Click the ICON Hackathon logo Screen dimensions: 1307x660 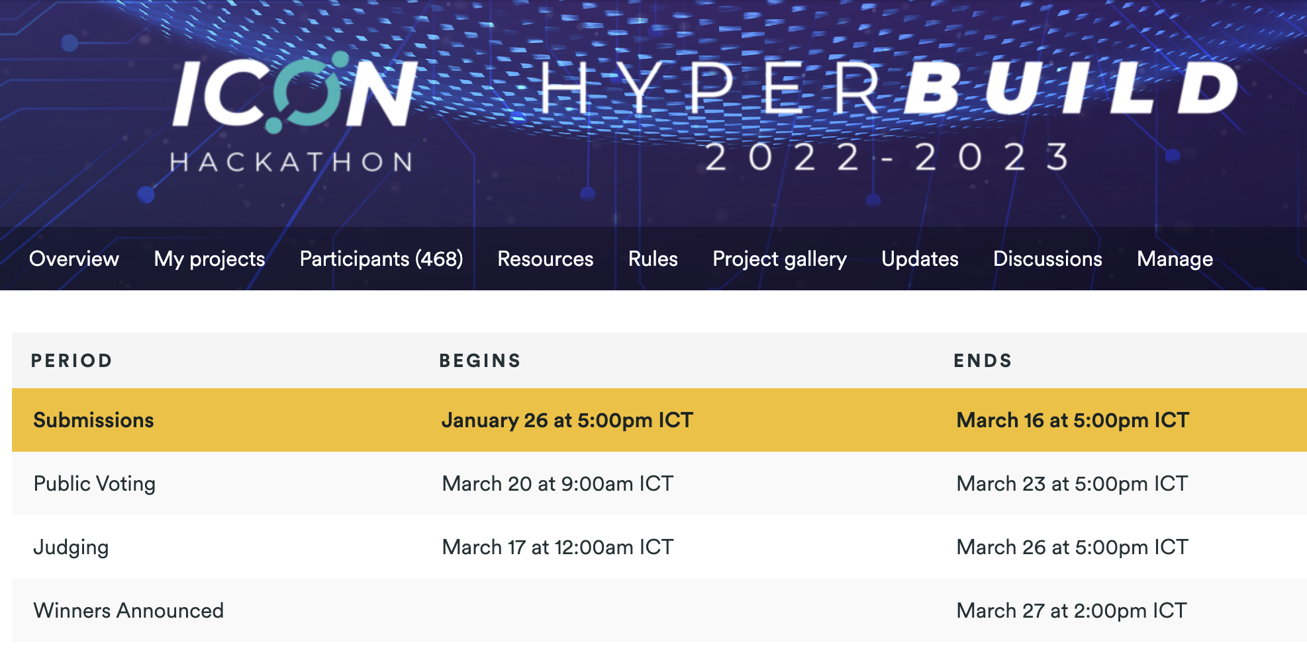[294, 112]
